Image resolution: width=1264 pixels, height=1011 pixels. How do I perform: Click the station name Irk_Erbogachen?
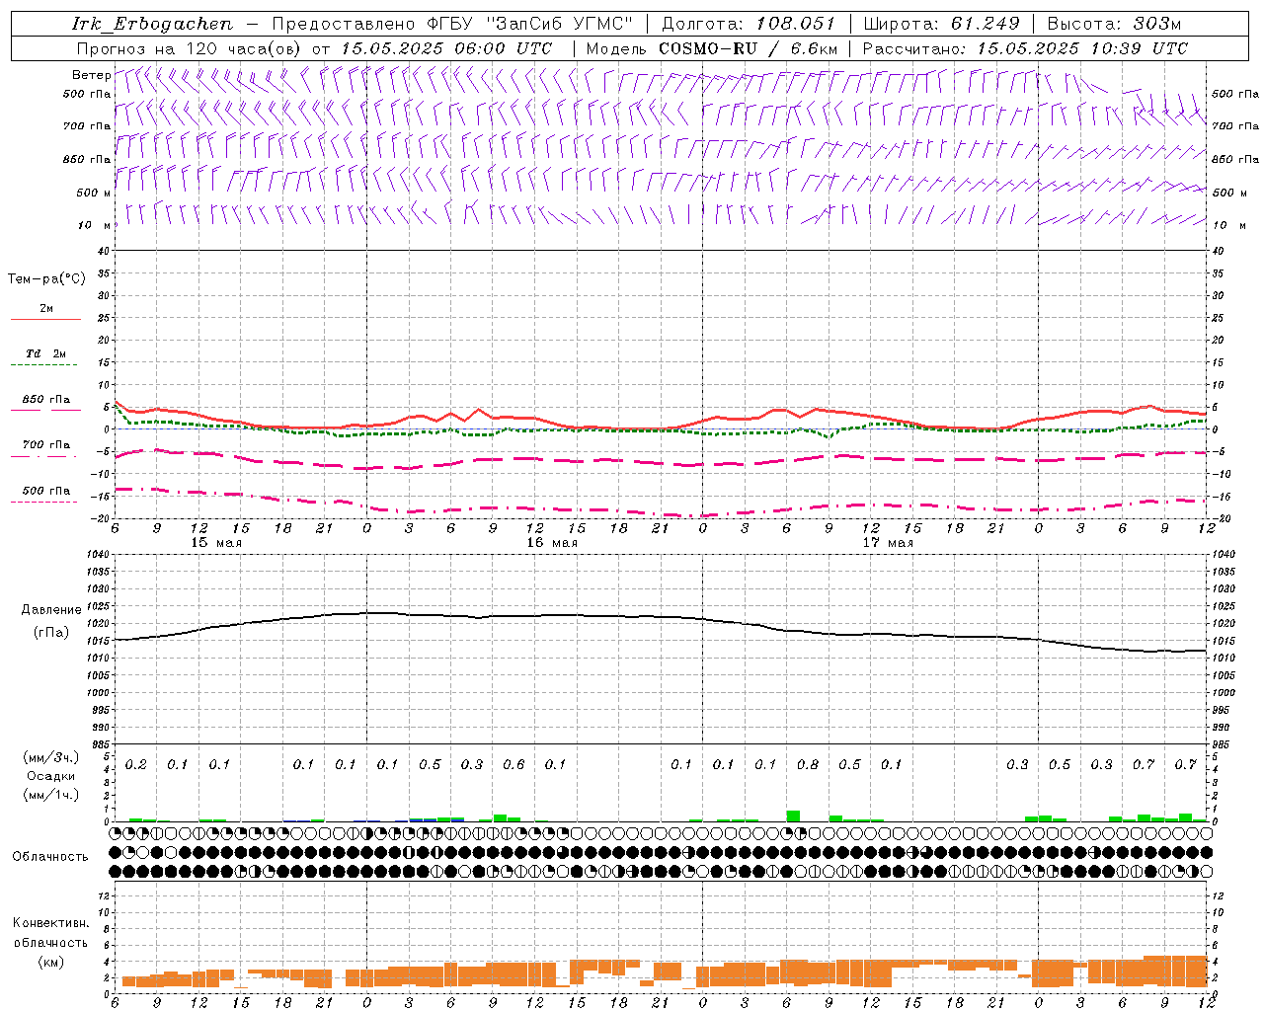pos(152,24)
